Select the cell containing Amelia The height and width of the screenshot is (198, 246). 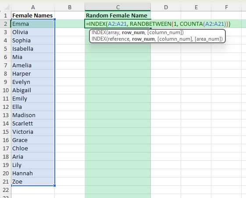click(x=33, y=65)
